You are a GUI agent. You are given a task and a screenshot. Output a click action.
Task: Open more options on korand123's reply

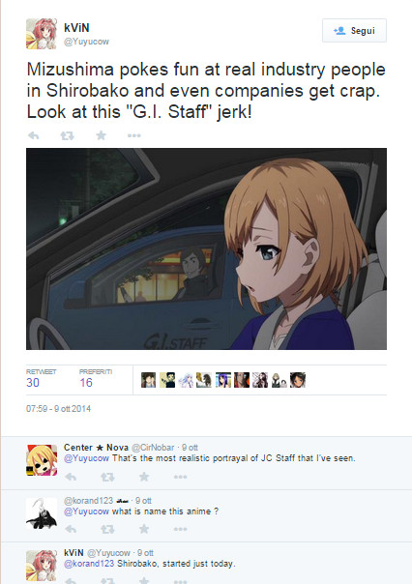click(180, 529)
